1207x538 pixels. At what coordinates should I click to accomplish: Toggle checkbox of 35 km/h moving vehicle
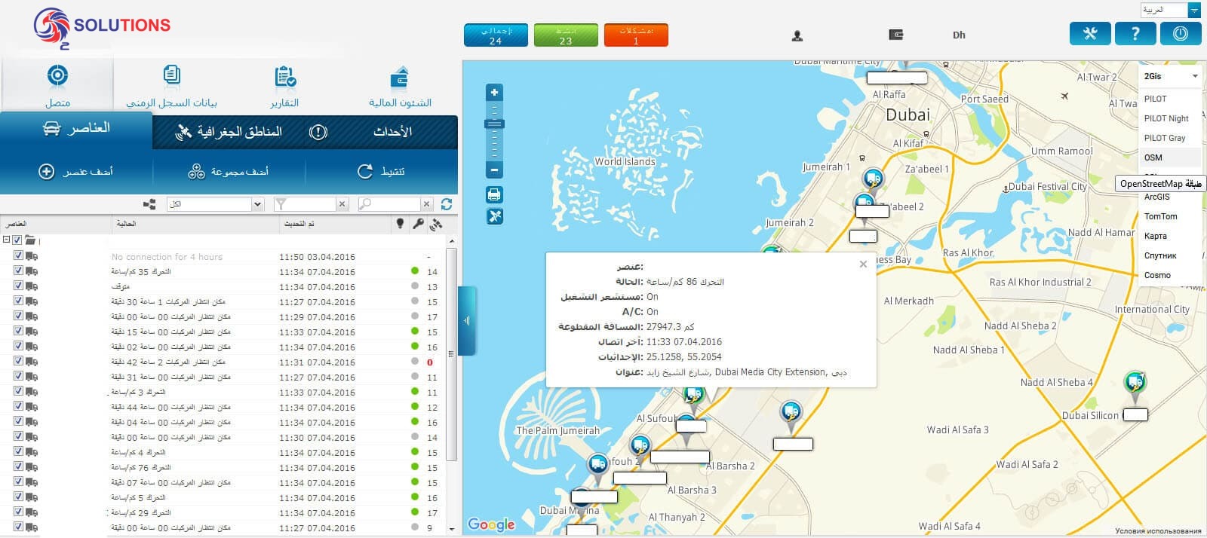click(18, 271)
